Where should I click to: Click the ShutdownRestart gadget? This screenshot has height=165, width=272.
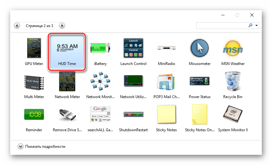[x=133, y=115]
